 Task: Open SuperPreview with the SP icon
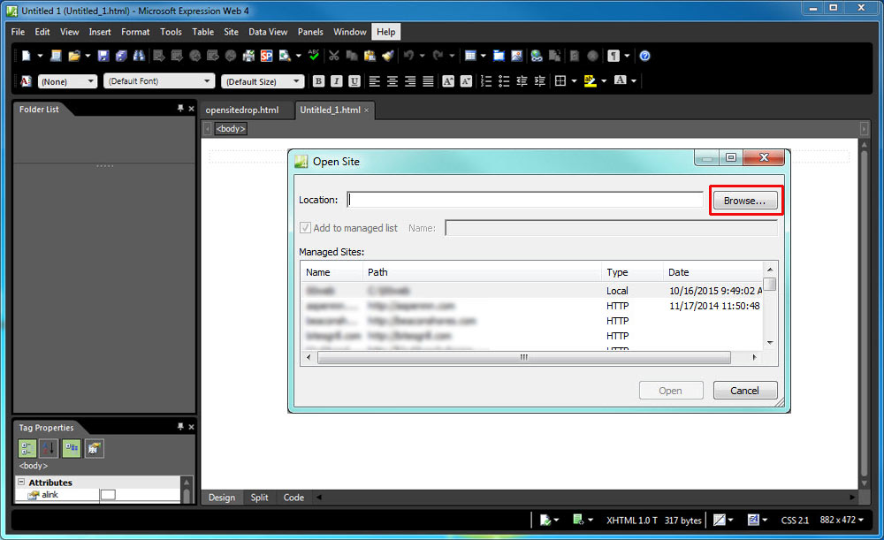pos(267,56)
